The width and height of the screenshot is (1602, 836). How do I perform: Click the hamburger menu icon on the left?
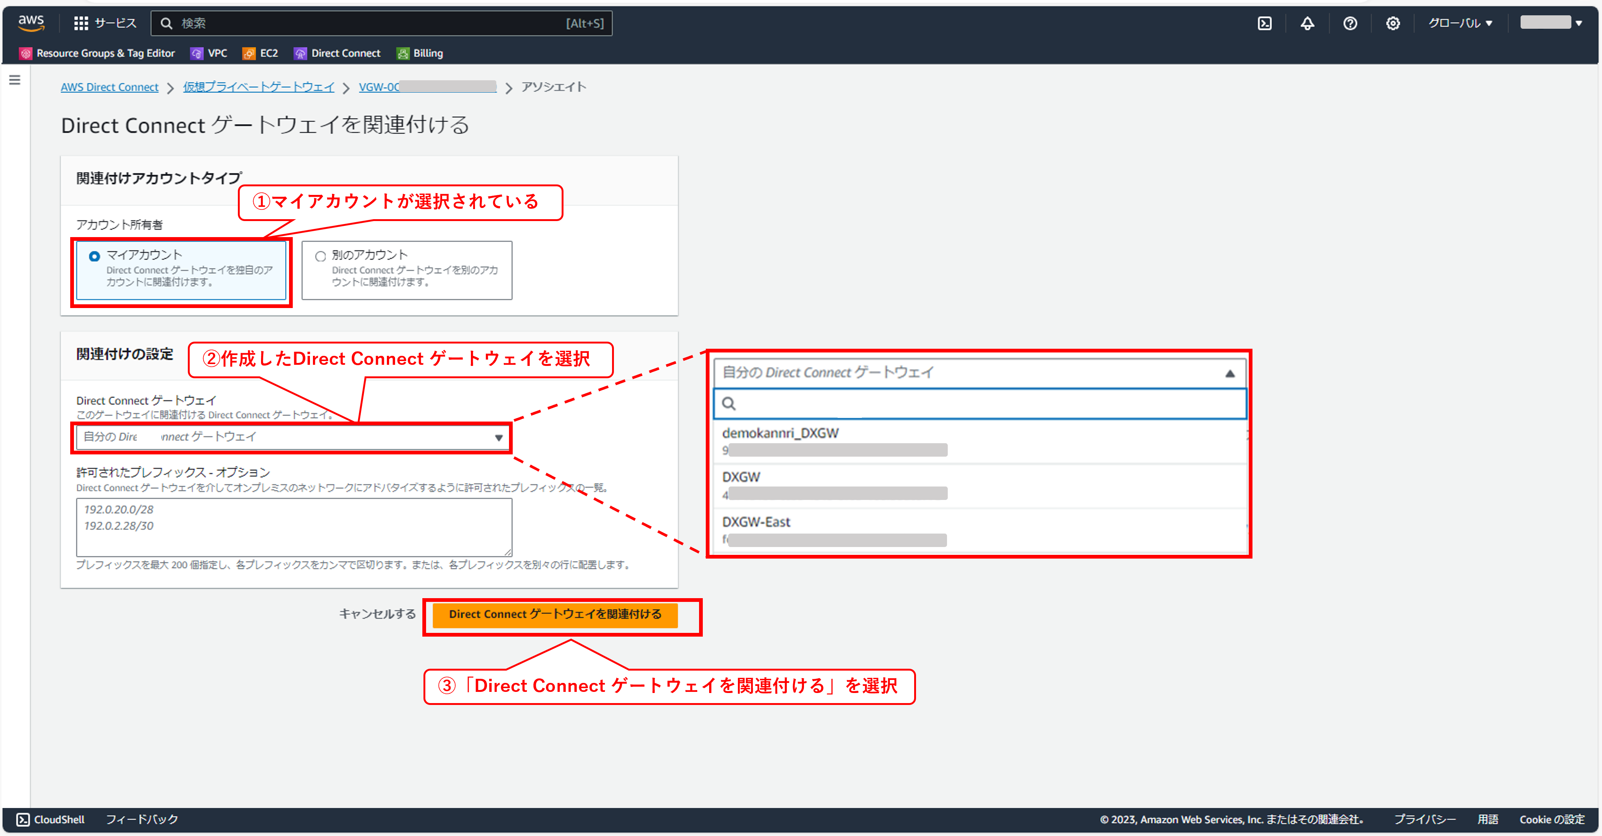[15, 80]
